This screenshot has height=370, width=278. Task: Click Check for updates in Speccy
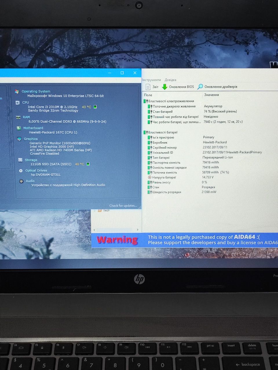click(x=123, y=206)
